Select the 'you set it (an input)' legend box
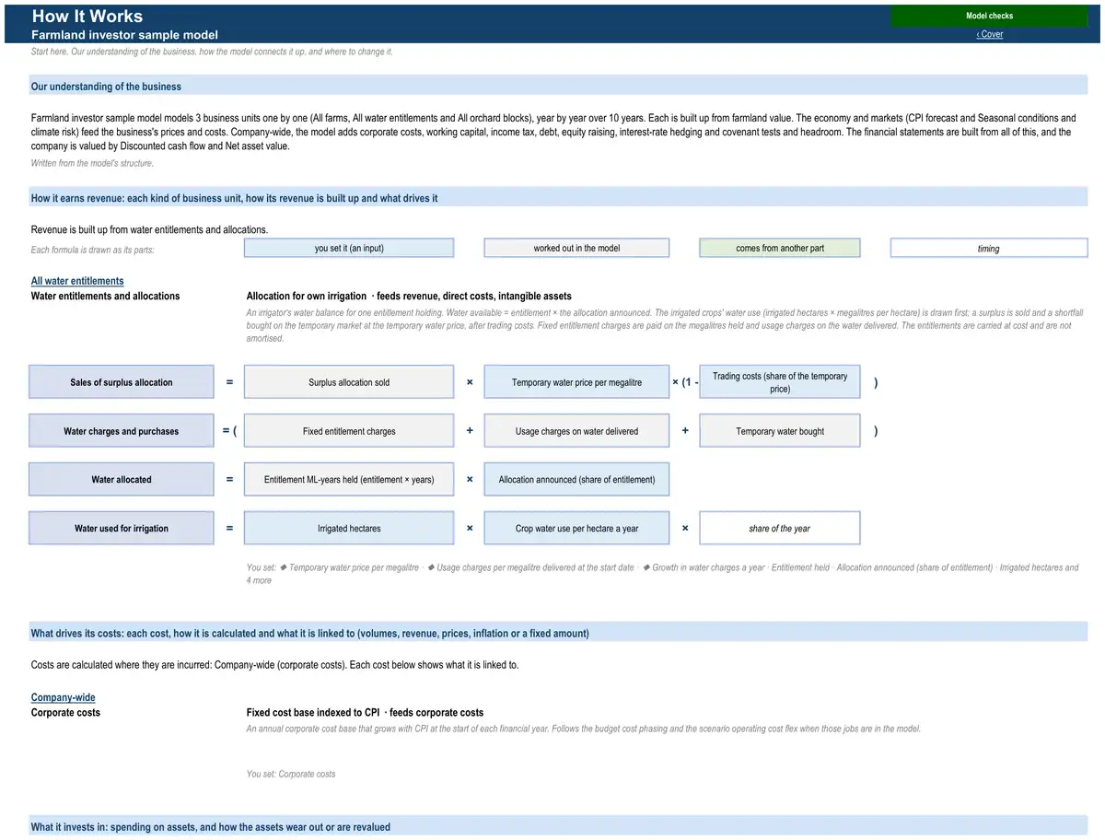This screenshot has height=840, width=1105. pyautogui.click(x=349, y=248)
